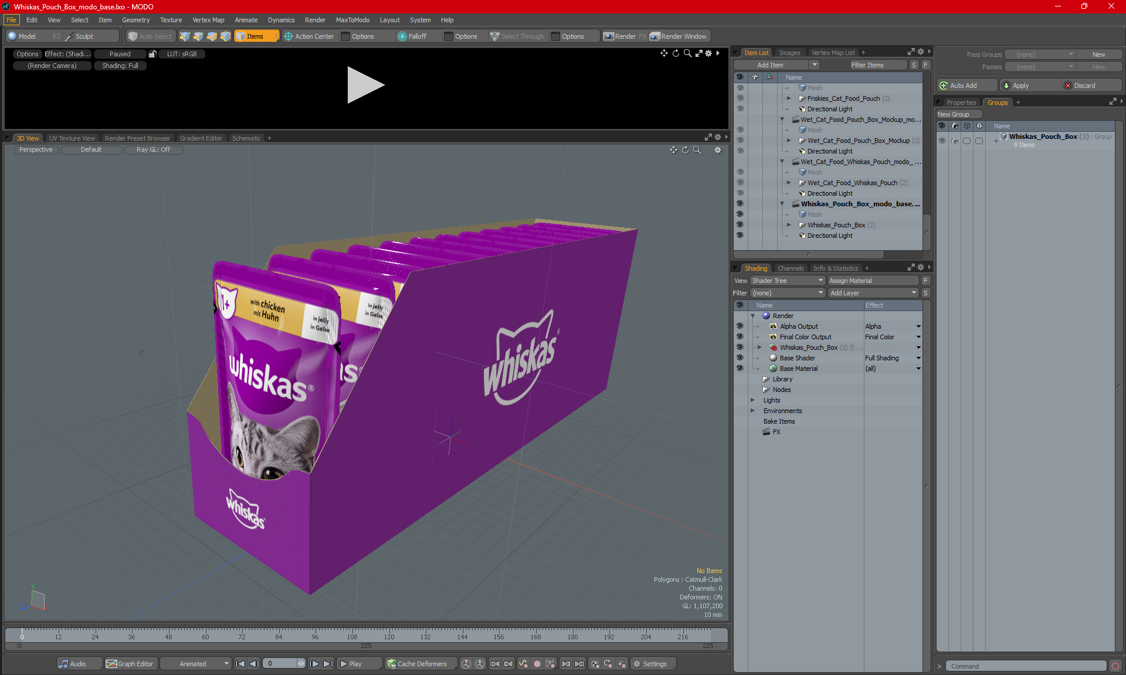Click the Assign Material button

tap(873, 281)
